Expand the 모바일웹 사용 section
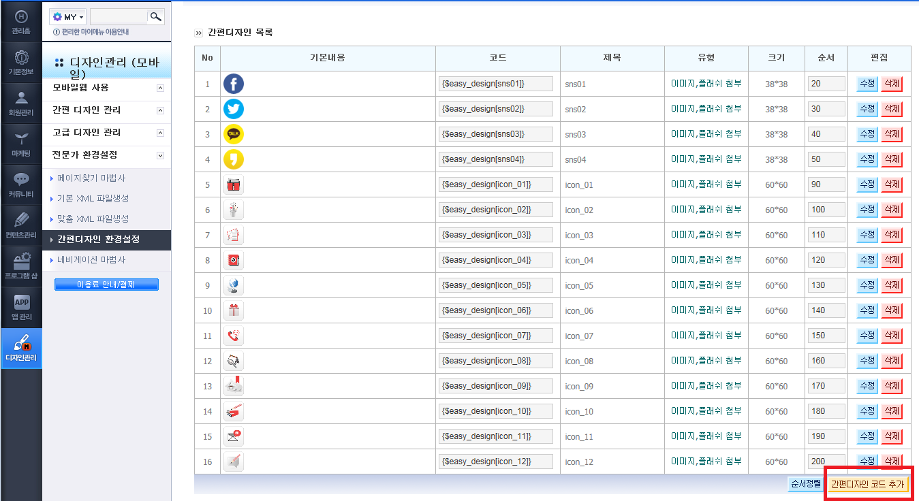This screenshot has width=919, height=501. pos(109,88)
